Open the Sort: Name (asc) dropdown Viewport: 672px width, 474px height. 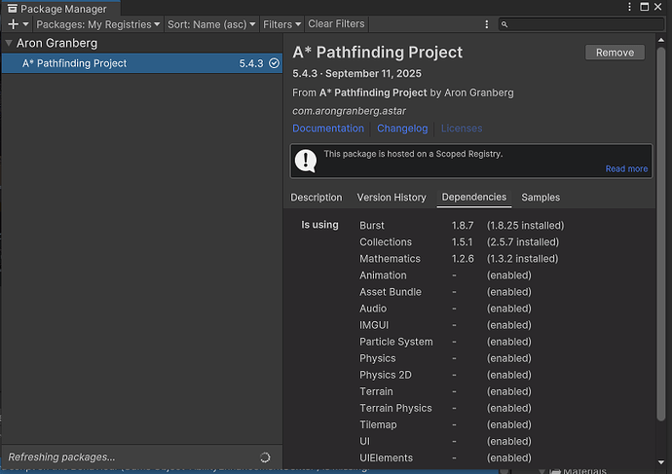pyautogui.click(x=211, y=23)
